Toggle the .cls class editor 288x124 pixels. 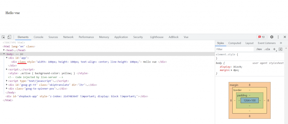(267, 49)
